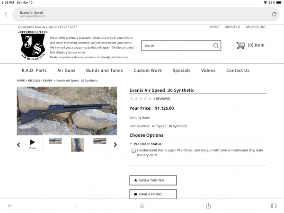This screenshot has height=213, width=284.
Task: Show previous thumbnails with left arrow
Action: pyautogui.click(x=18, y=144)
